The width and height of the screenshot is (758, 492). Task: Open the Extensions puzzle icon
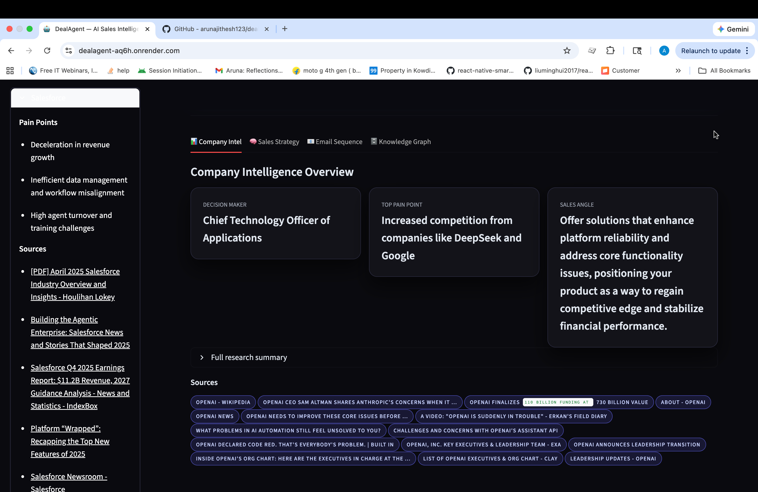tap(610, 51)
